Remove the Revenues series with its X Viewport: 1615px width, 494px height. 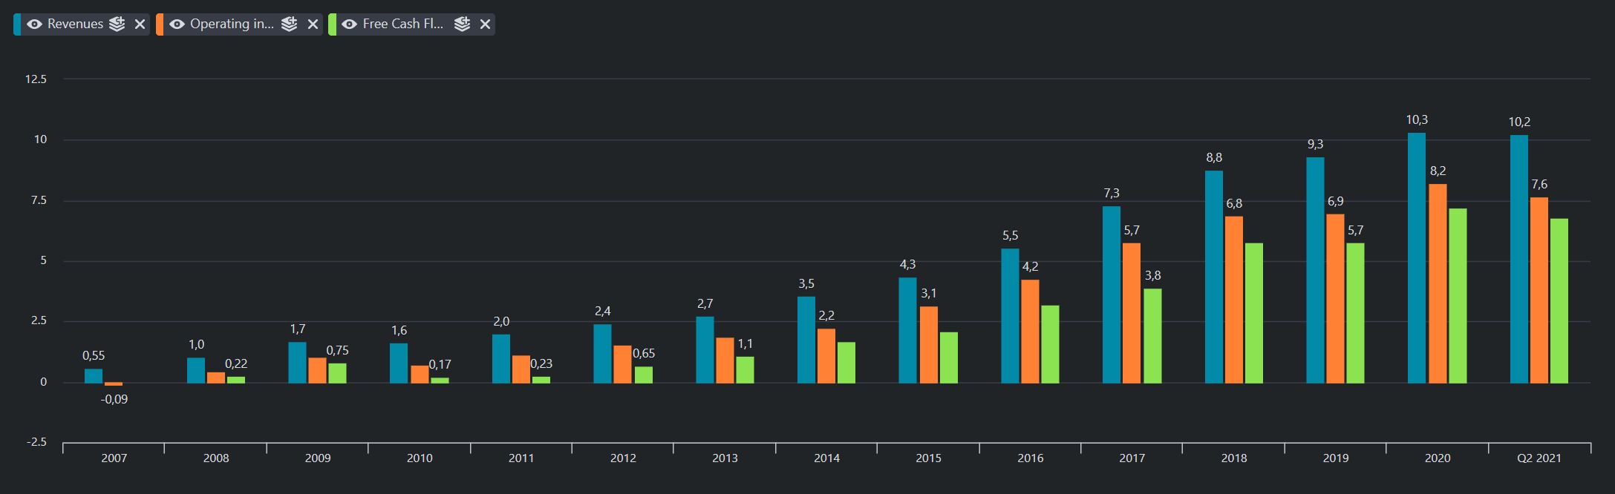[x=140, y=24]
